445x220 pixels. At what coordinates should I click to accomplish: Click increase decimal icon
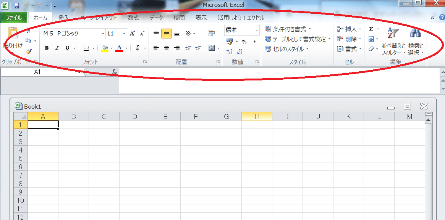click(230, 51)
